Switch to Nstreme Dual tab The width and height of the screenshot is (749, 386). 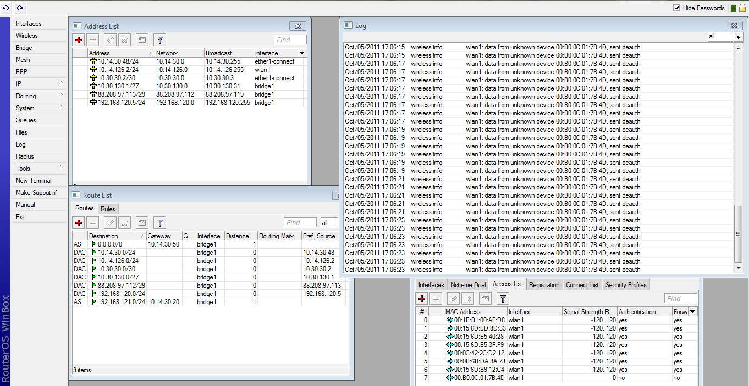[x=468, y=285]
